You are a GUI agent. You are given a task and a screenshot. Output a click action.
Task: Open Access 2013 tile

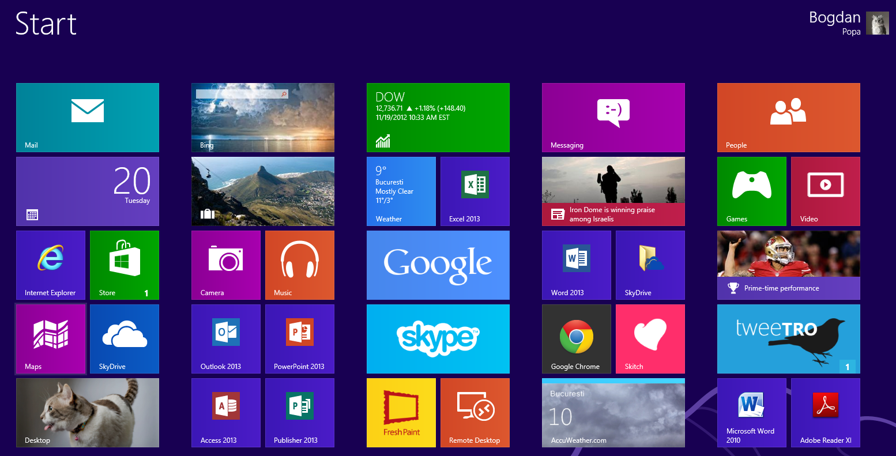(226, 413)
